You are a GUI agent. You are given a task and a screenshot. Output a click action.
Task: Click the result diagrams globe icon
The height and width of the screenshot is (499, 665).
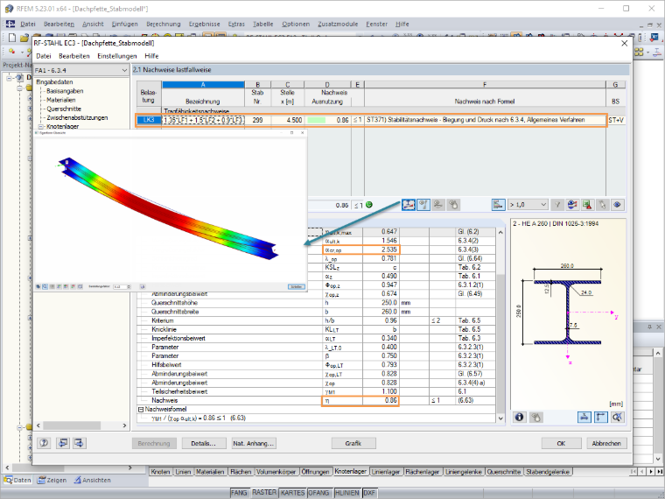(x=572, y=205)
